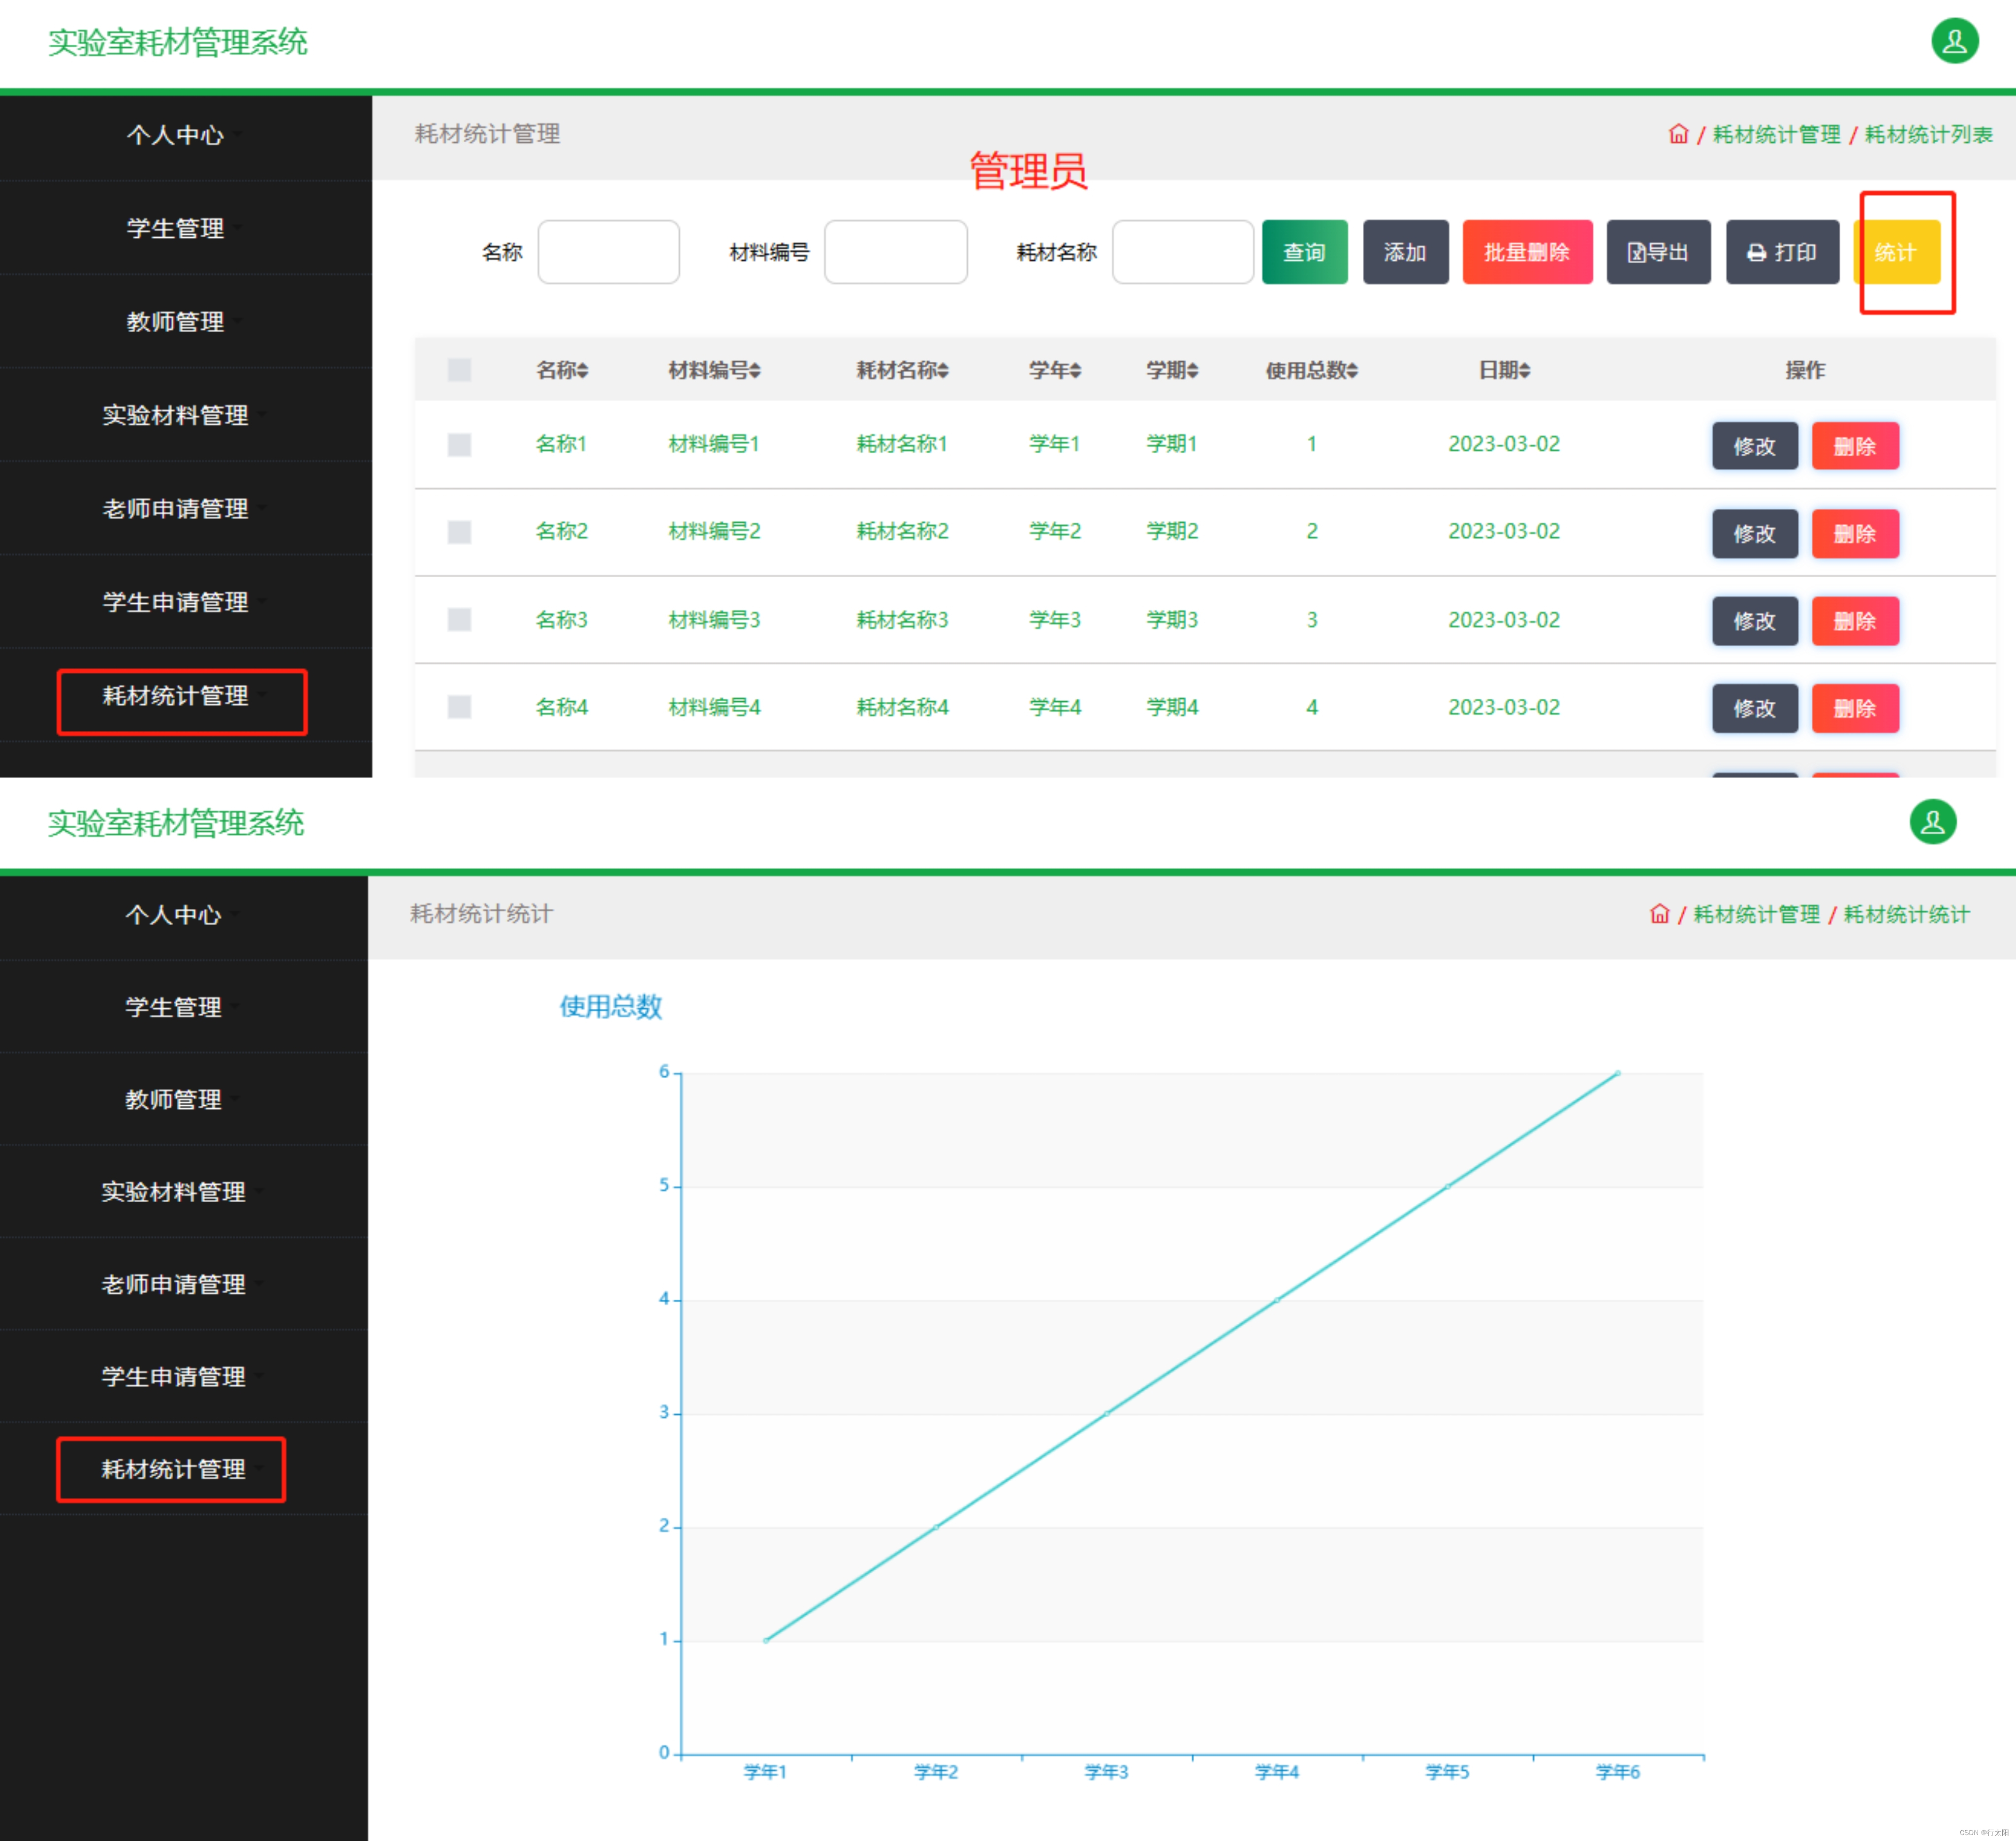Open 教师管理 in upper sidebar
Image resolution: width=2016 pixels, height=1841 pixels.
(x=176, y=322)
